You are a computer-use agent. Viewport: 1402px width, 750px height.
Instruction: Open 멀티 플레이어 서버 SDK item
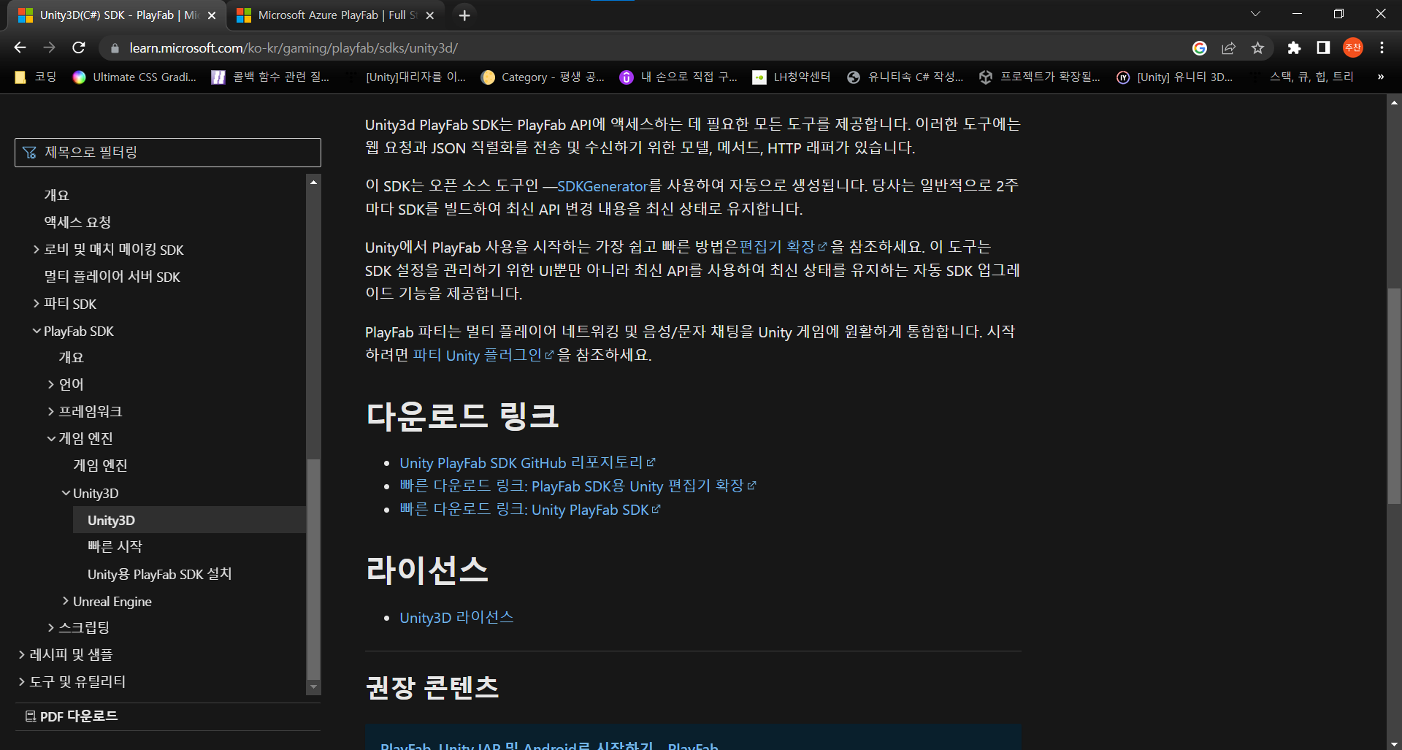[112, 277]
